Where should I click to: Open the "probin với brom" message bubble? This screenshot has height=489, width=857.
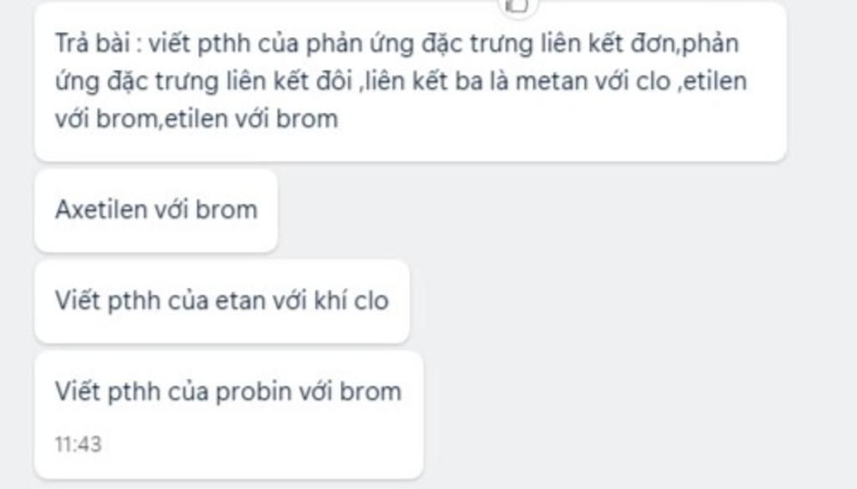point(228,414)
